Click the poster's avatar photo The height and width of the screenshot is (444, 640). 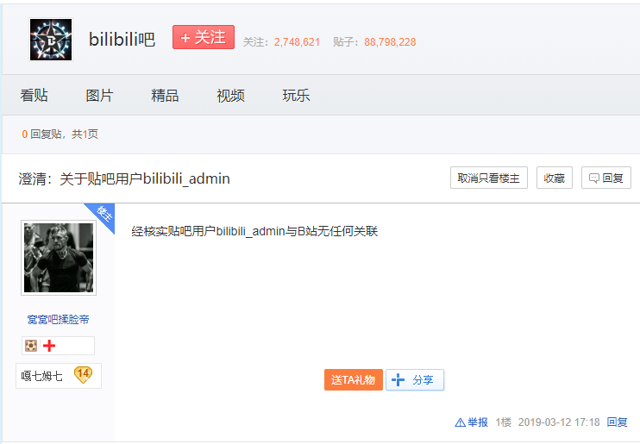point(59,257)
